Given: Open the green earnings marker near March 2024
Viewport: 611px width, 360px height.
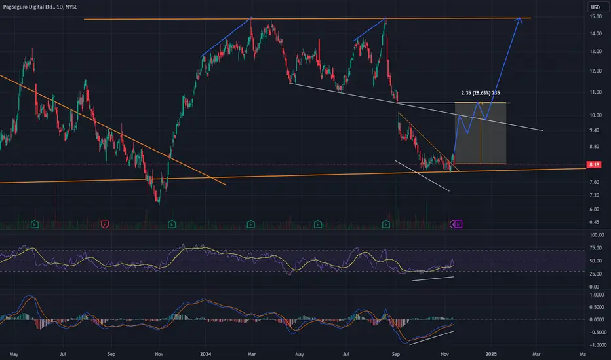Looking at the screenshot, I should pyautogui.click(x=251, y=224).
